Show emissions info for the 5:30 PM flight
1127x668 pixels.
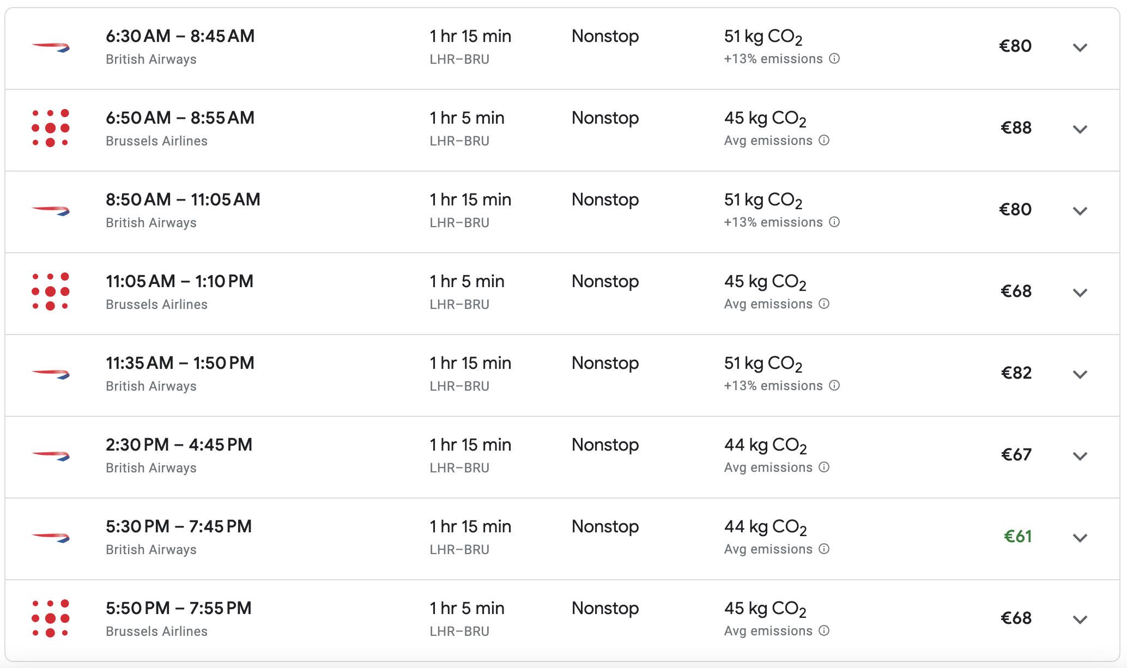pyautogui.click(x=824, y=549)
